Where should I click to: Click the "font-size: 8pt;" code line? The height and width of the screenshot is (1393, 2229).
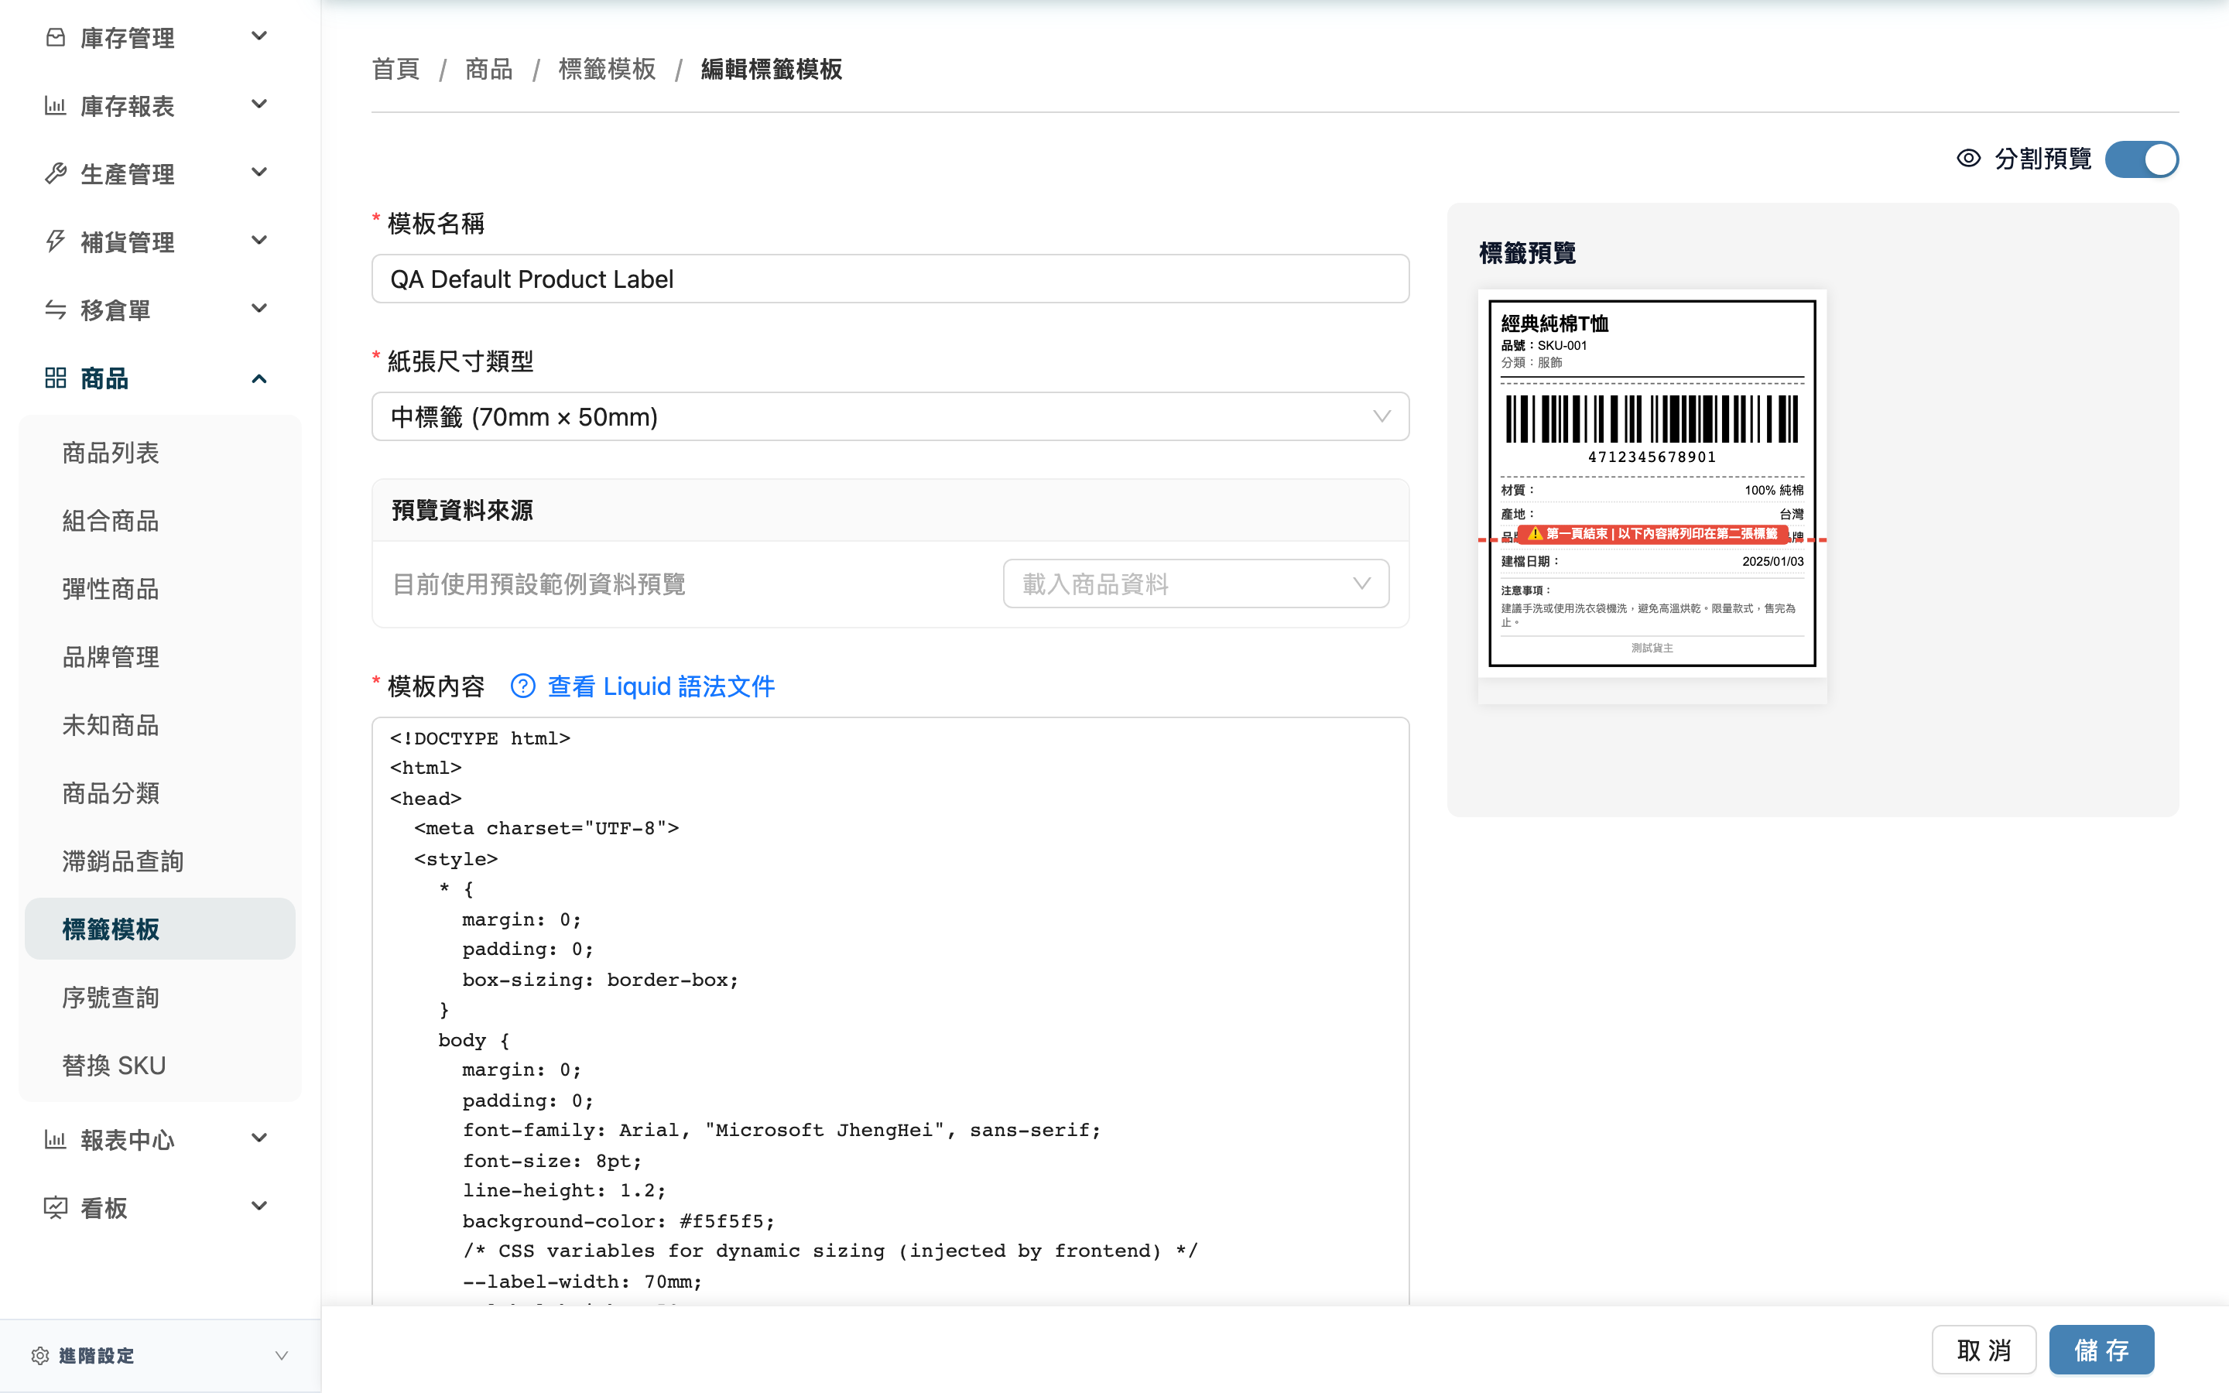[552, 1161]
